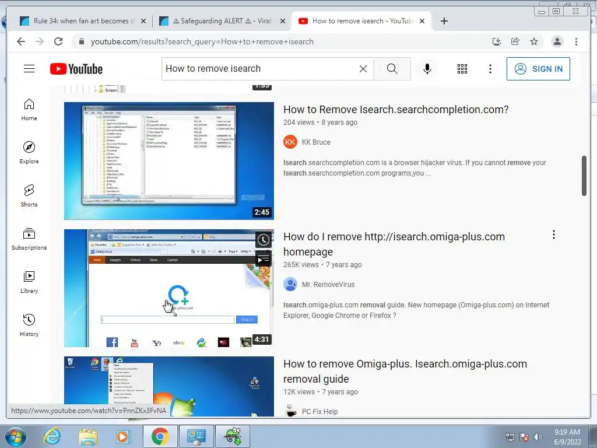Open Subscriptions in the sidebar
This screenshot has height=448, width=597.
(x=29, y=239)
